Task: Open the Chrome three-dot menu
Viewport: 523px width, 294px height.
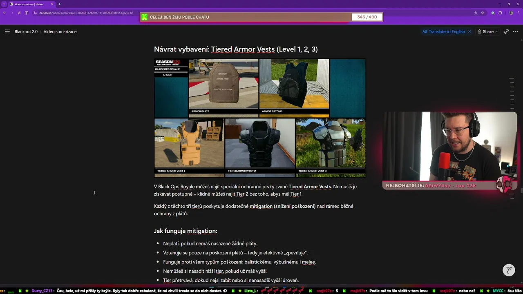Action: 519,13
